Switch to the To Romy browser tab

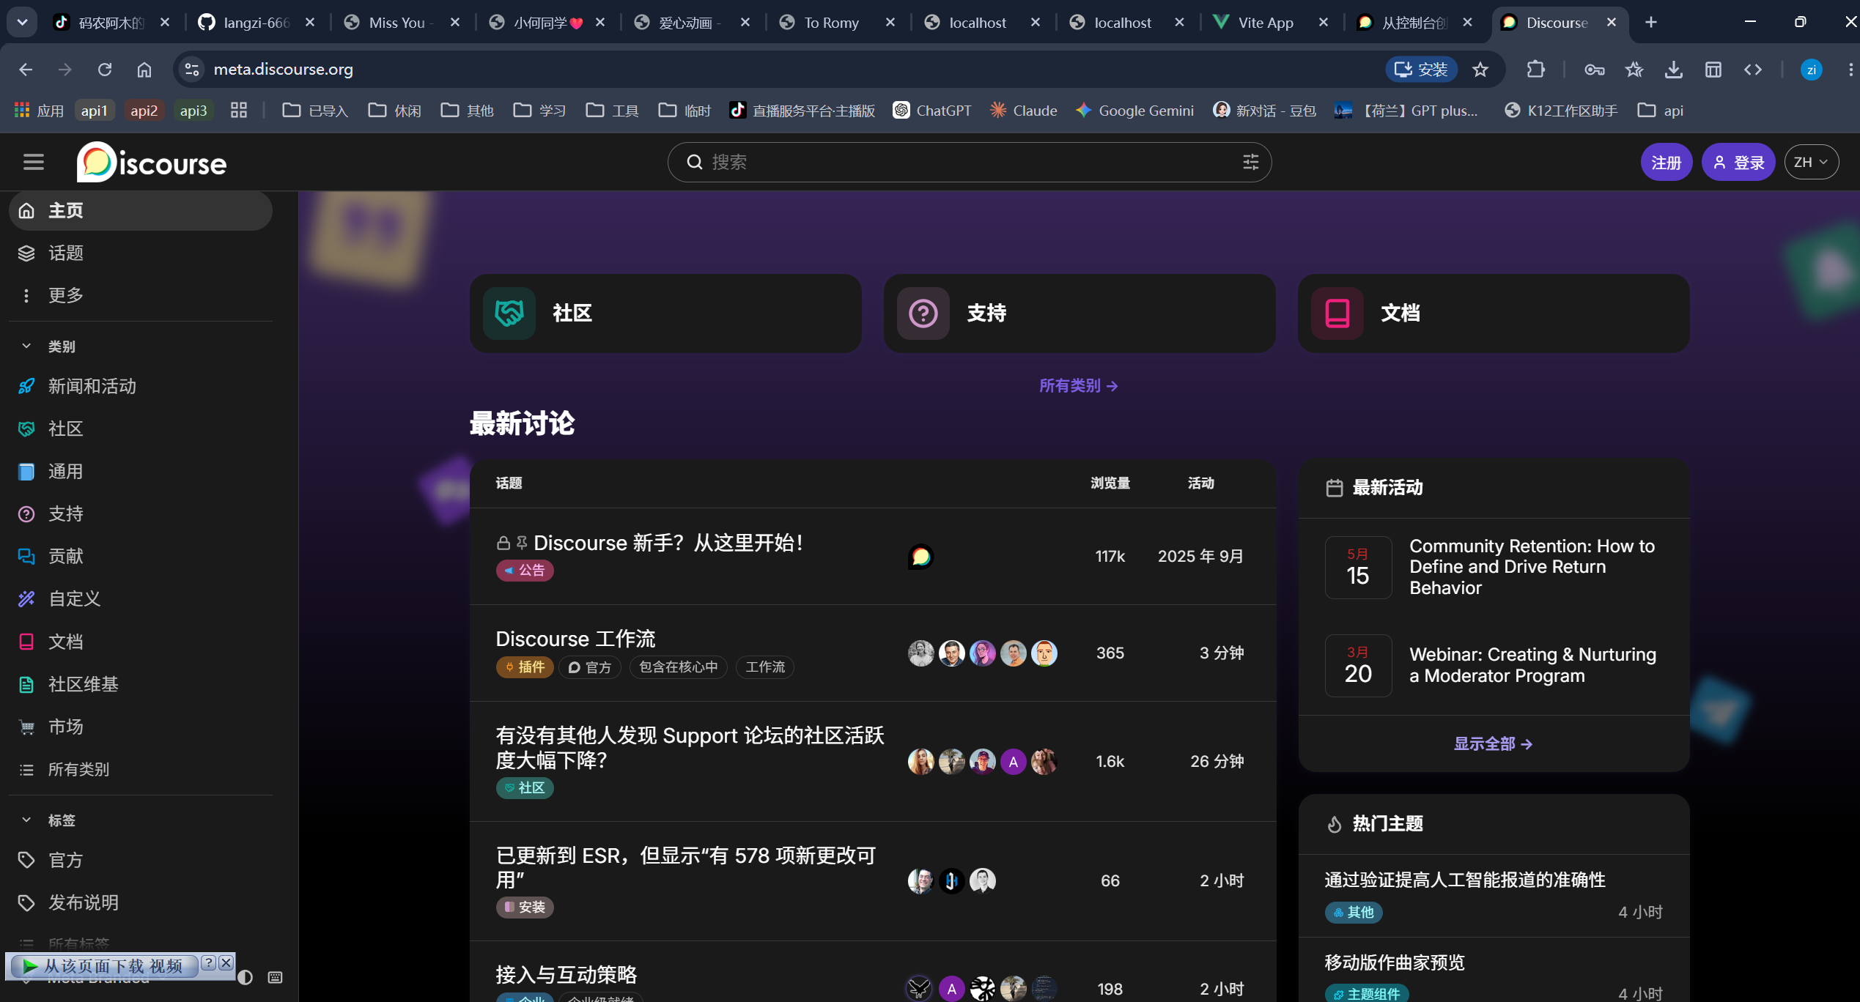(x=837, y=23)
